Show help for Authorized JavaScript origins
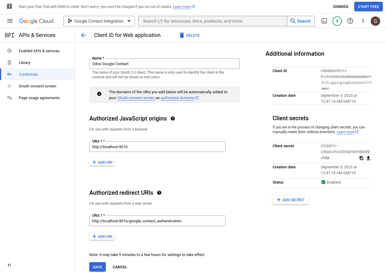 pos(173,118)
